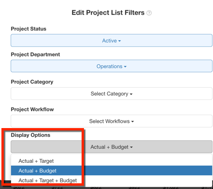Select the highlighted Actual + Budget option
This screenshot has width=213, height=189.
(111, 170)
